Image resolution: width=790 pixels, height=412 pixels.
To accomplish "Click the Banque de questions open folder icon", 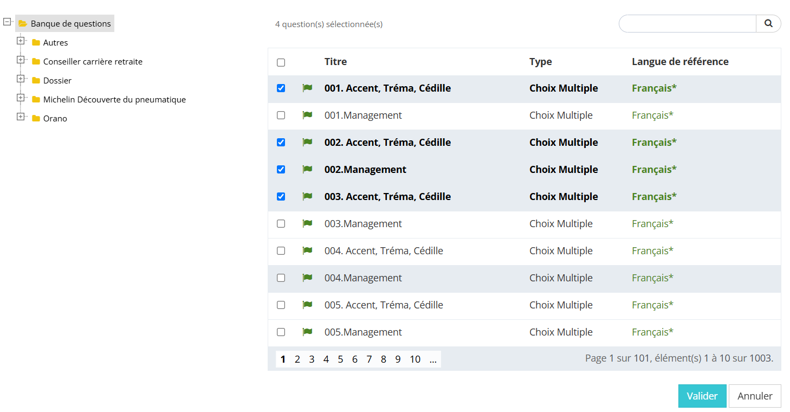I will [23, 23].
